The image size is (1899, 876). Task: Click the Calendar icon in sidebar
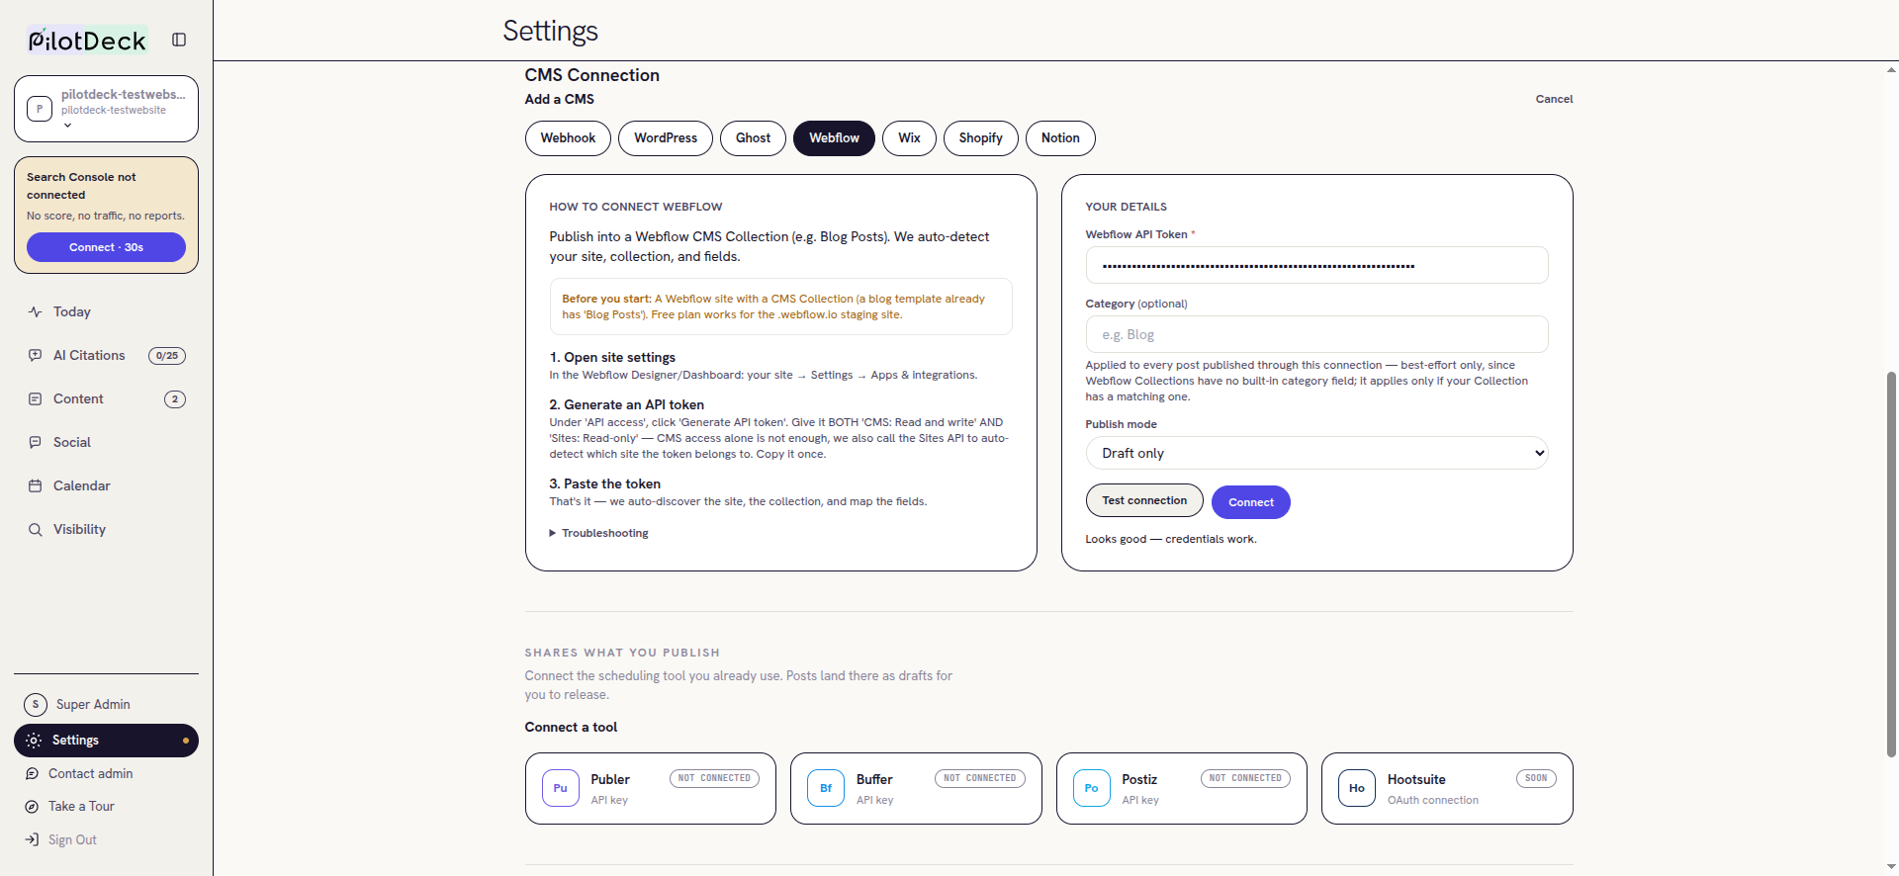pyautogui.click(x=36, y=485)
